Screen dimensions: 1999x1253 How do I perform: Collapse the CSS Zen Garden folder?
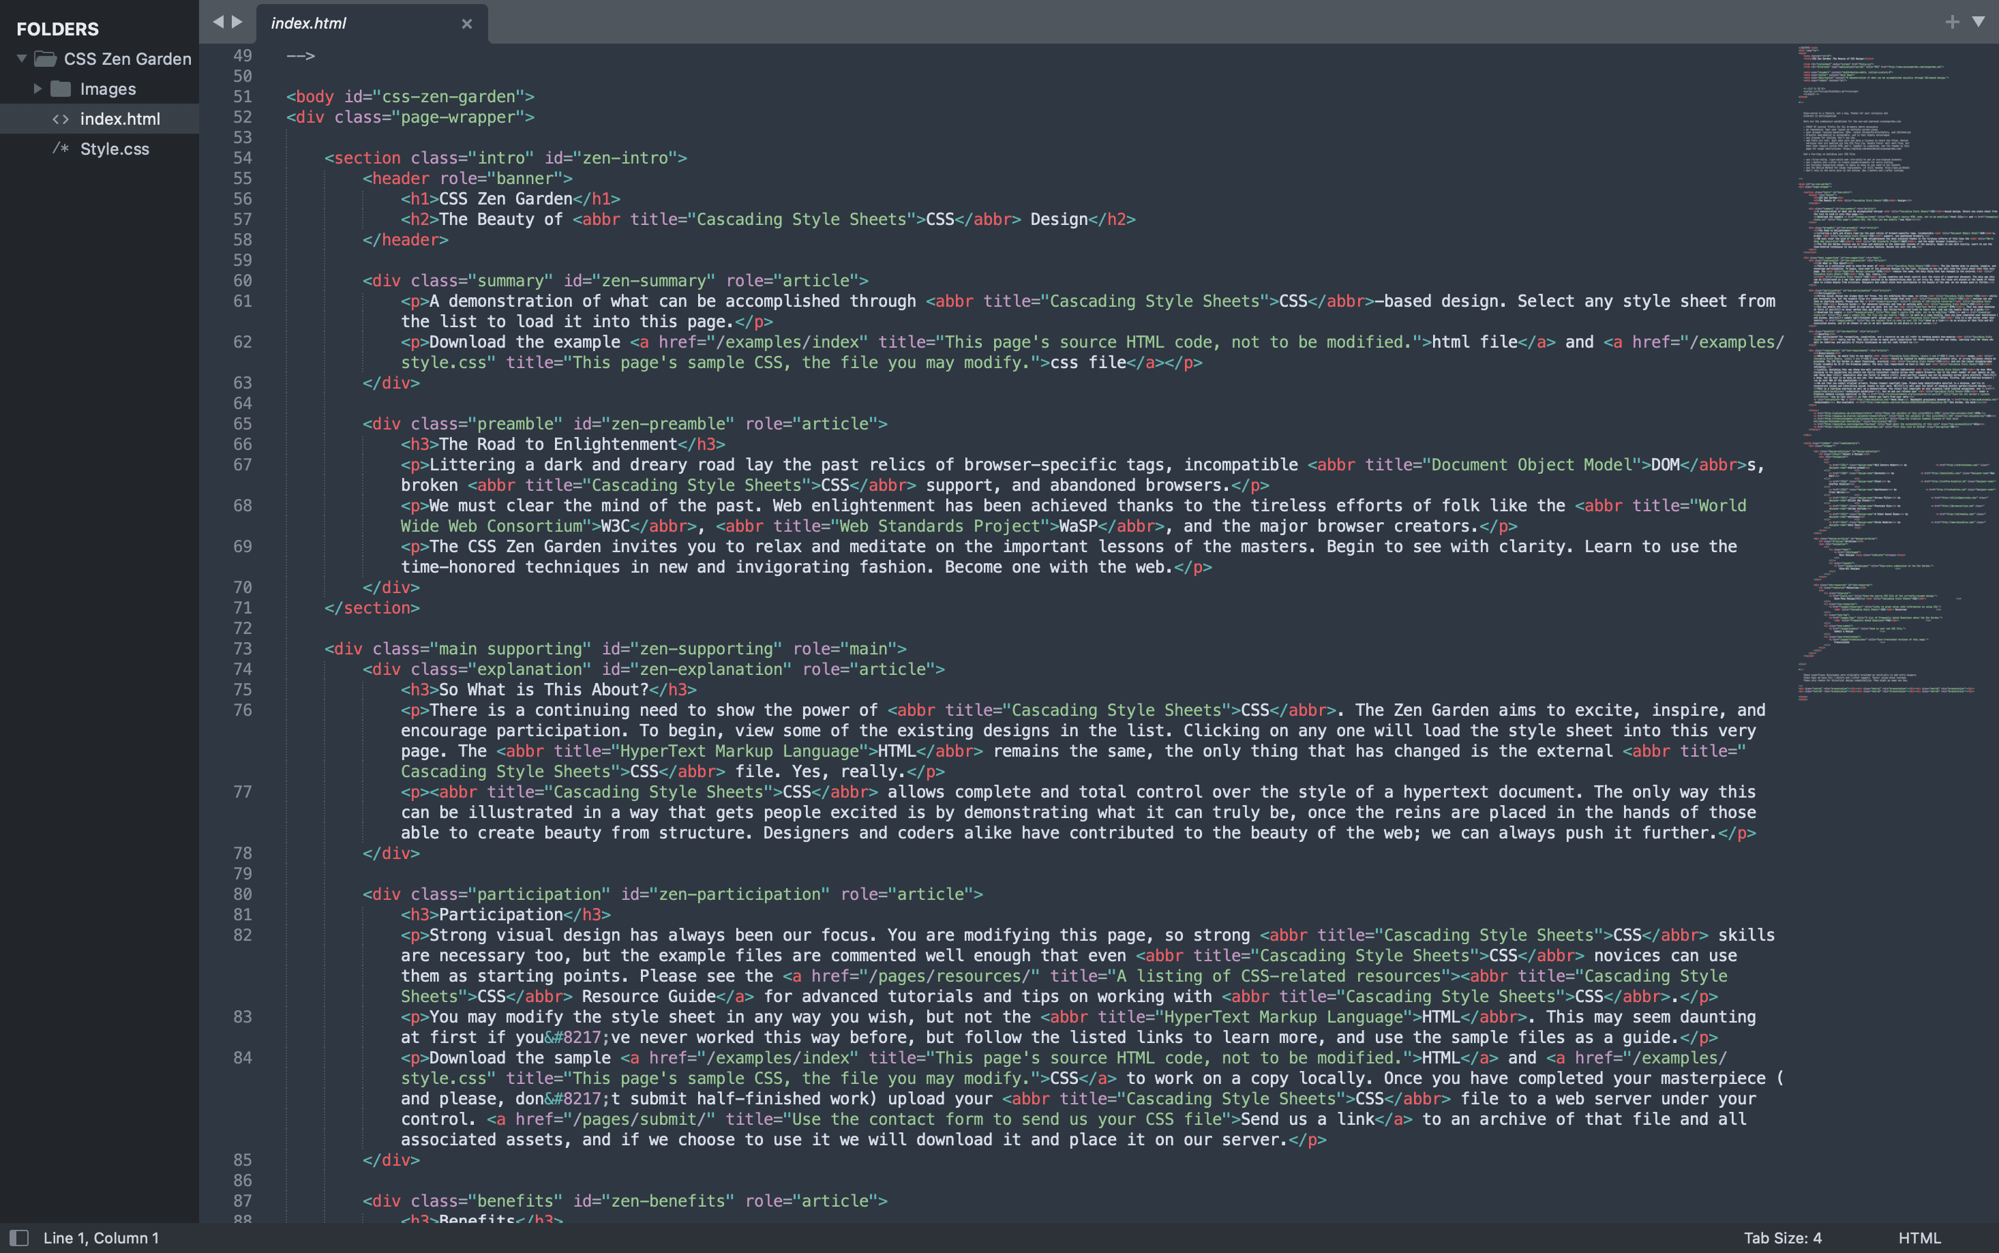(22, 59)
